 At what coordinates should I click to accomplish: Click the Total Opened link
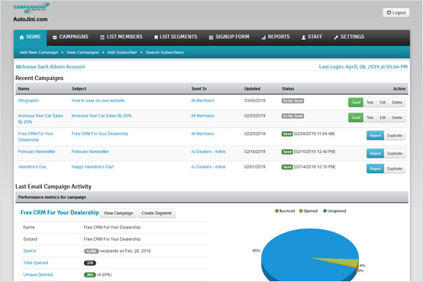point(36,263)
